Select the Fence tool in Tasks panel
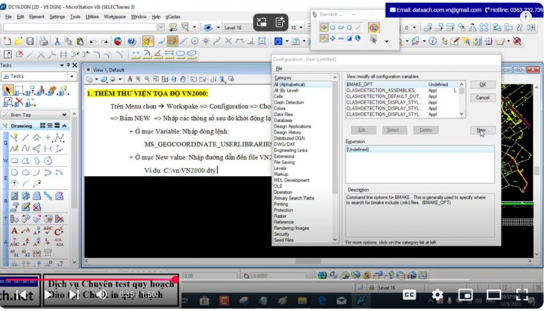Image resolution: width=544 pixels, height=311 pixels. click(18, 91)
